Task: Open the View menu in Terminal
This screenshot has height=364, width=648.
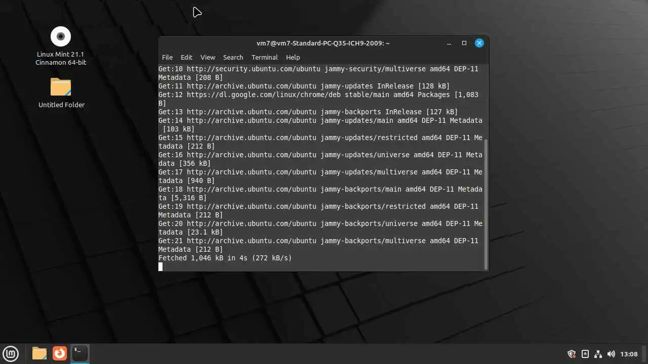Action: [208, 57]
